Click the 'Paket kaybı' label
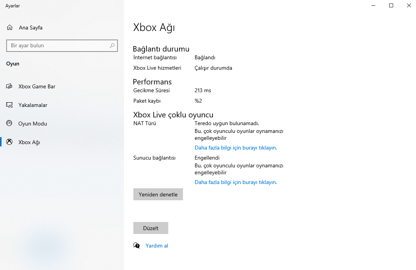Image resolution: width=416 pixels, height=270 pixels. pyautogui.click(x=147, y=101)
